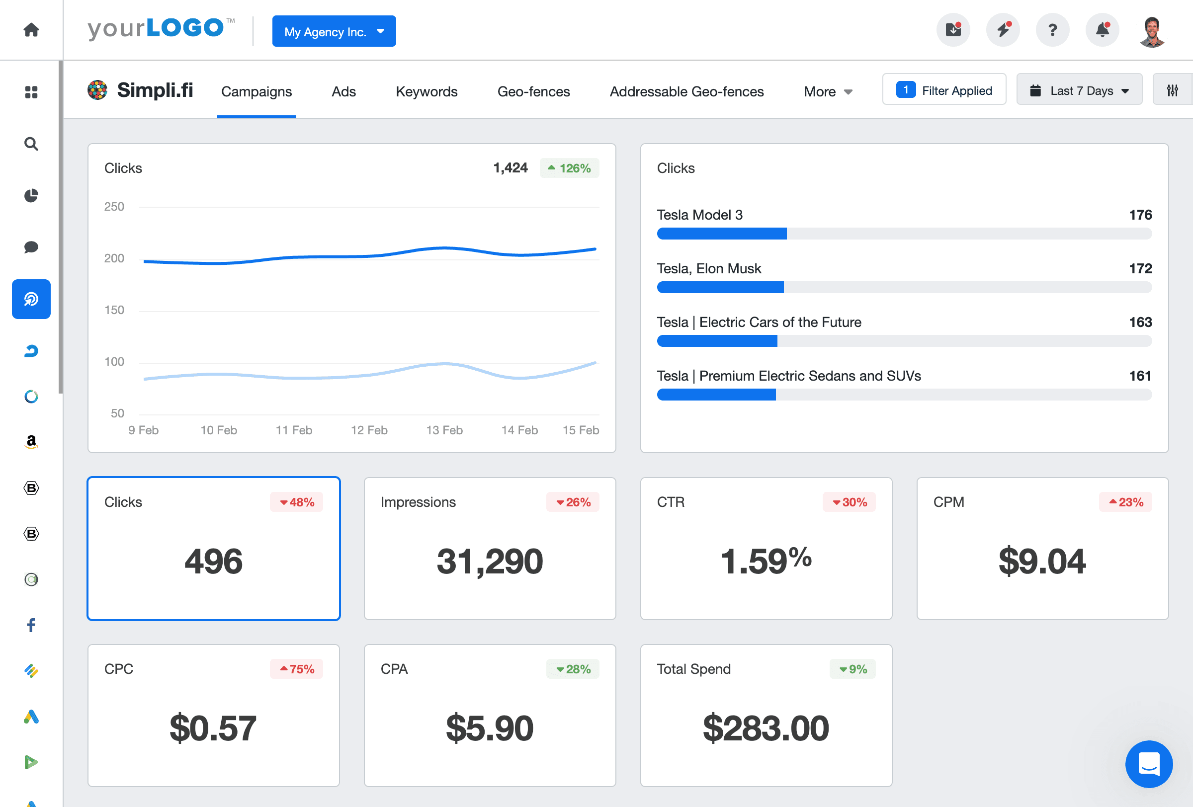Open the Facebook integration in the sidebar
Viewport: 1193px width, 807px height.
coord(31,625)
